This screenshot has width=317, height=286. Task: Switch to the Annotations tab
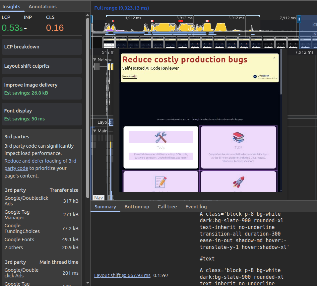click(42, 7)
